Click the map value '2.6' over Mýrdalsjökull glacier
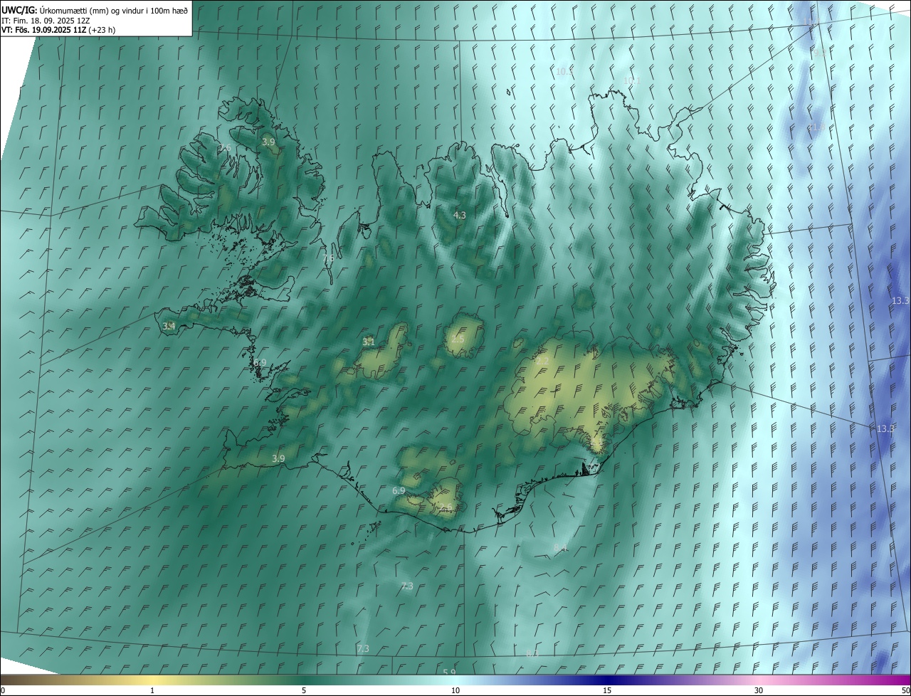This screenshot has height=696, width=911. [x=445, y=507]
